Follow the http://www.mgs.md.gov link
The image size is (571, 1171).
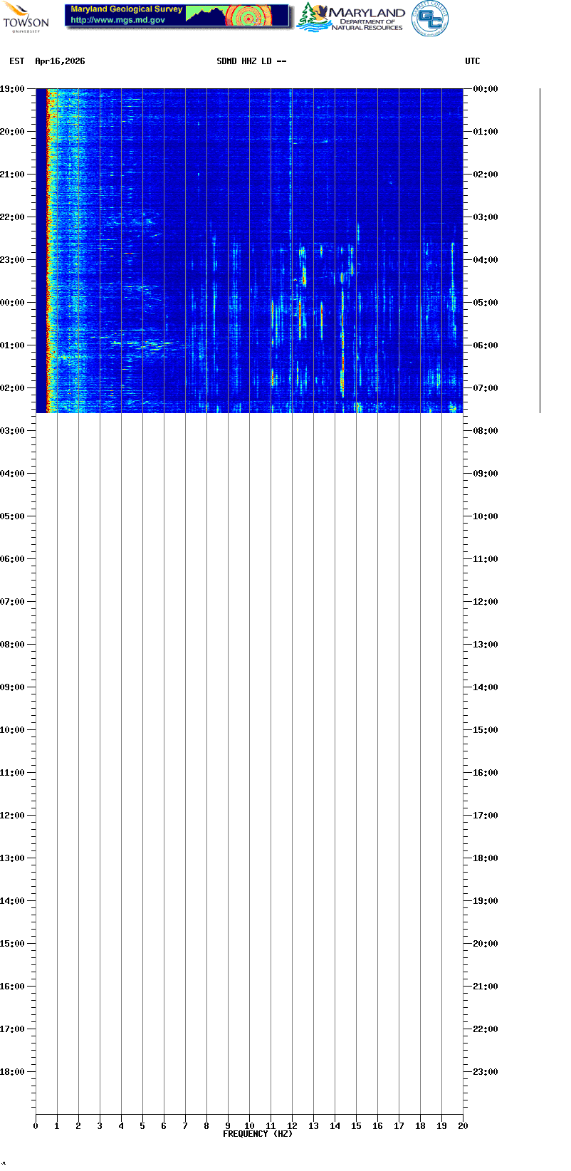pyautogui.click(x=117, y=21)
